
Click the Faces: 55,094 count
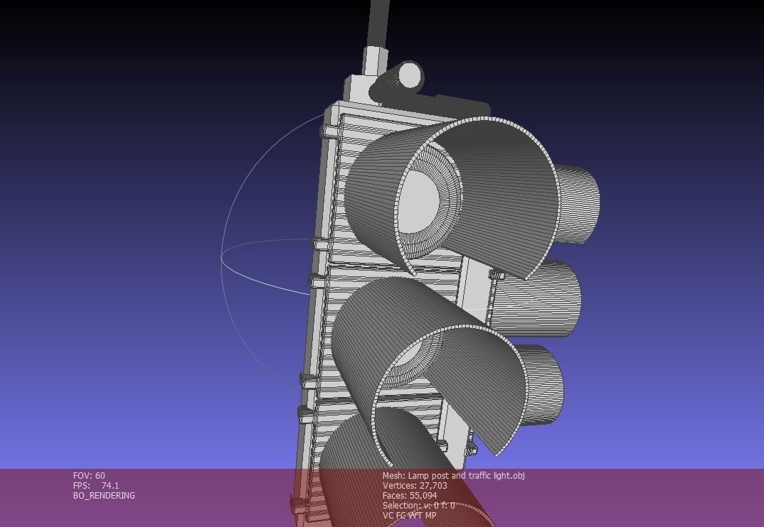410,495
